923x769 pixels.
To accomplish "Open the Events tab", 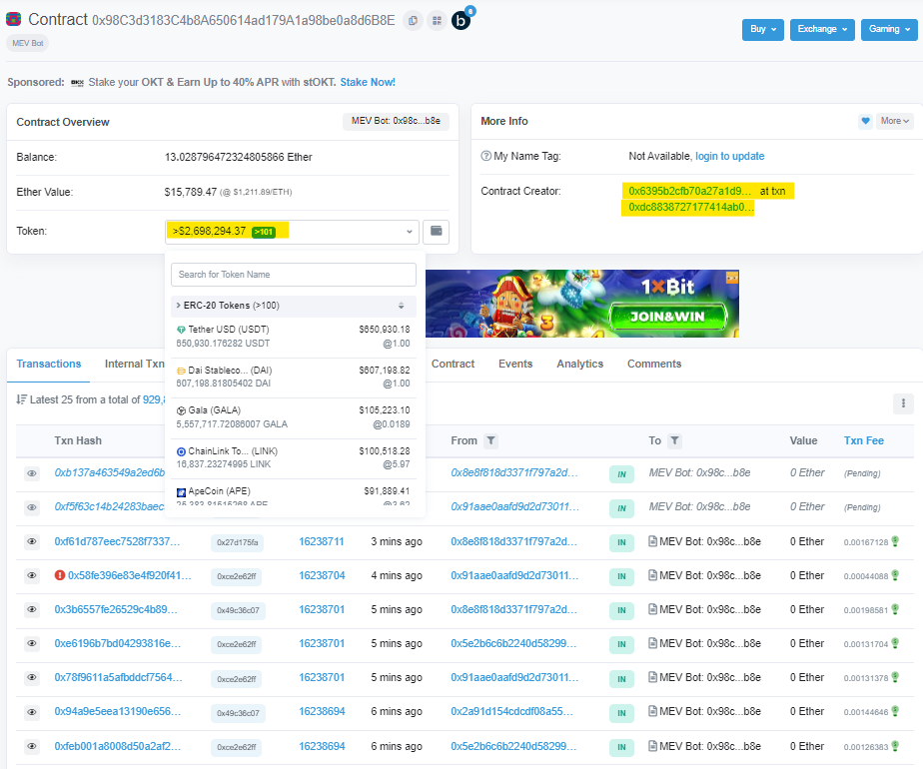I will pos(515,365).
